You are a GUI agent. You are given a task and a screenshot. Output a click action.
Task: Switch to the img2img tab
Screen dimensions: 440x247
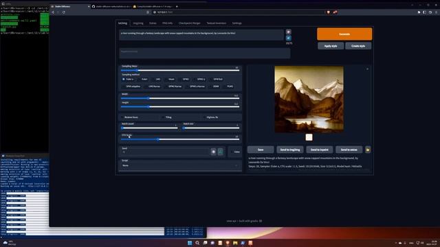tap(138, 23)
